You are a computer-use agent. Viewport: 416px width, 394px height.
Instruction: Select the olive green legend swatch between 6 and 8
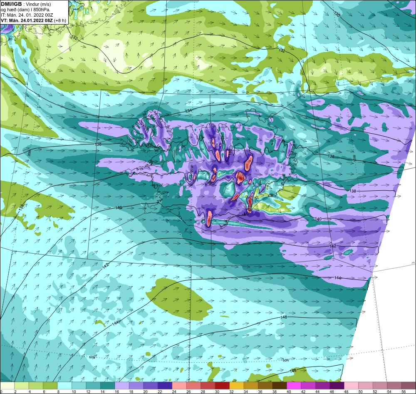click(50, 386)
